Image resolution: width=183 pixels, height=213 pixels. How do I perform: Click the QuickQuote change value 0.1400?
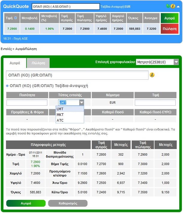click(30, 29)
